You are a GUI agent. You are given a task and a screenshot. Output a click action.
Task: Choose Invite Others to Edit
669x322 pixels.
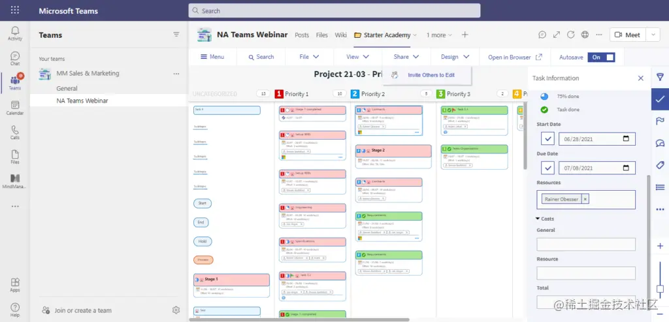click(x=427, y=75)
